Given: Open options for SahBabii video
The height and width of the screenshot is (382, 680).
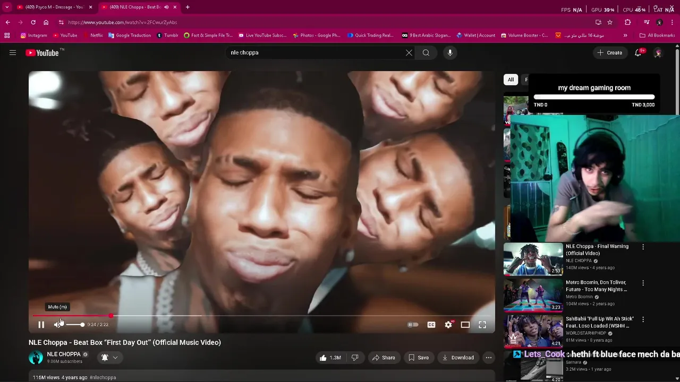Looking at the screenshot, I should (643, 319).
